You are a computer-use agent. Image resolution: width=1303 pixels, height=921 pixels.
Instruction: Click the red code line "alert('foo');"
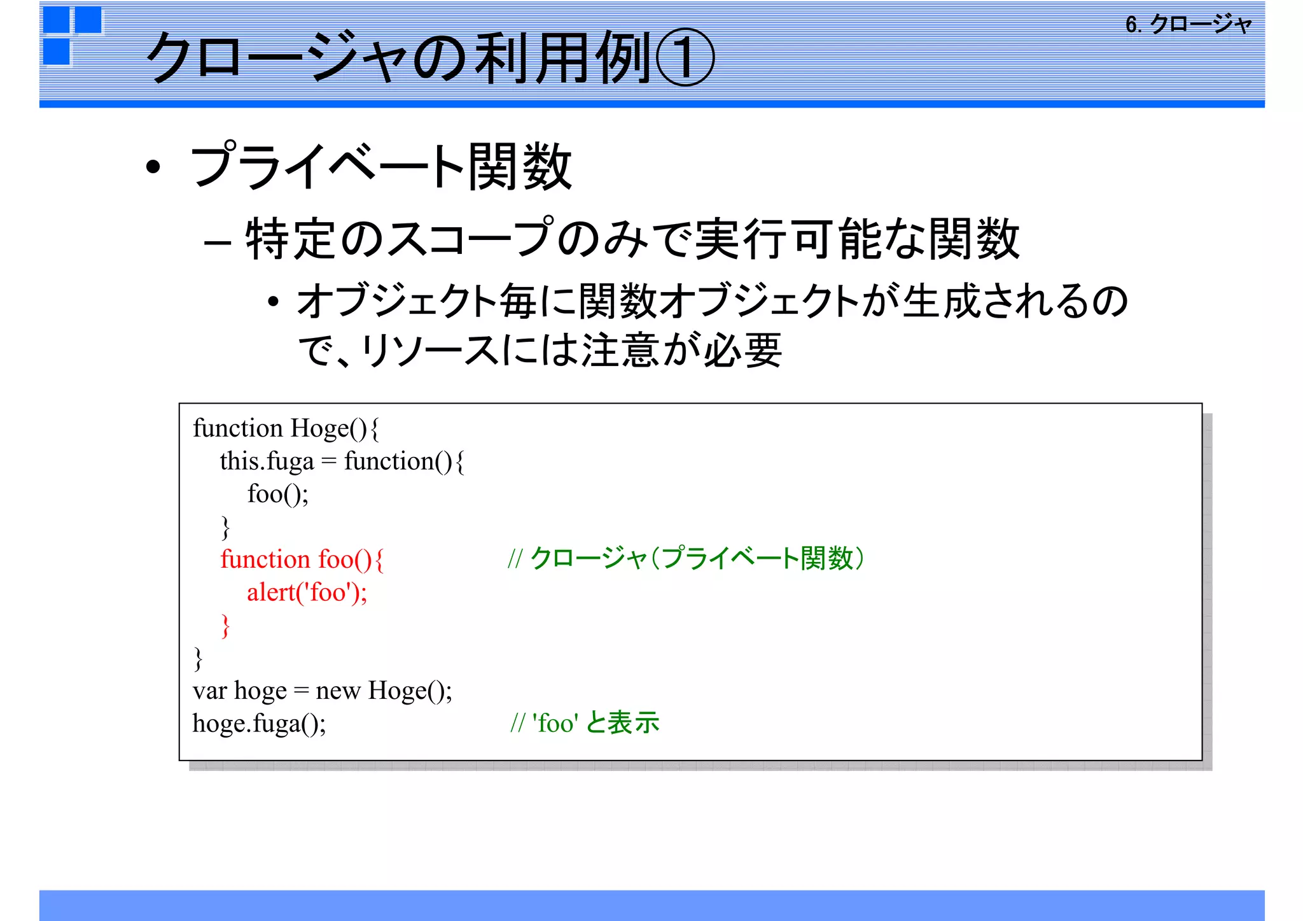[x=307, y=593]
